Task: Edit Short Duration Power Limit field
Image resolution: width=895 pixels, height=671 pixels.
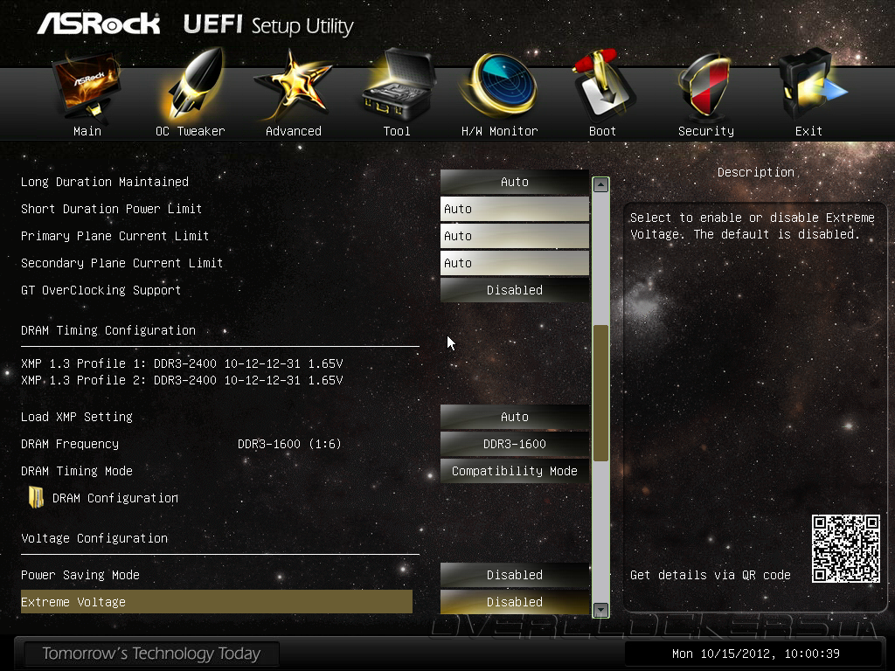Action: pos(514,209)
